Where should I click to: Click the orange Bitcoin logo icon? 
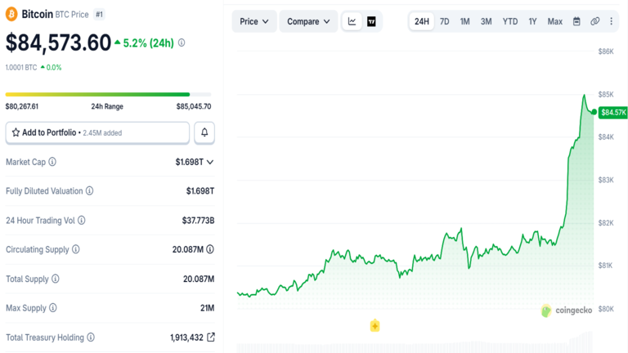point(11,15)
